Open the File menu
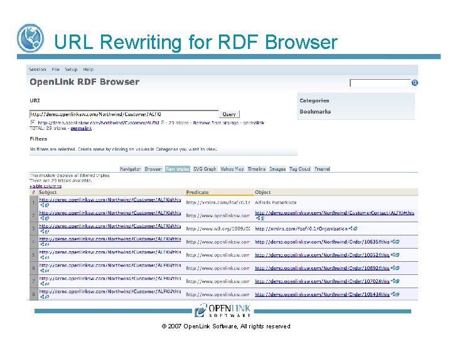 pyautogui.click(x=56, y=70)
